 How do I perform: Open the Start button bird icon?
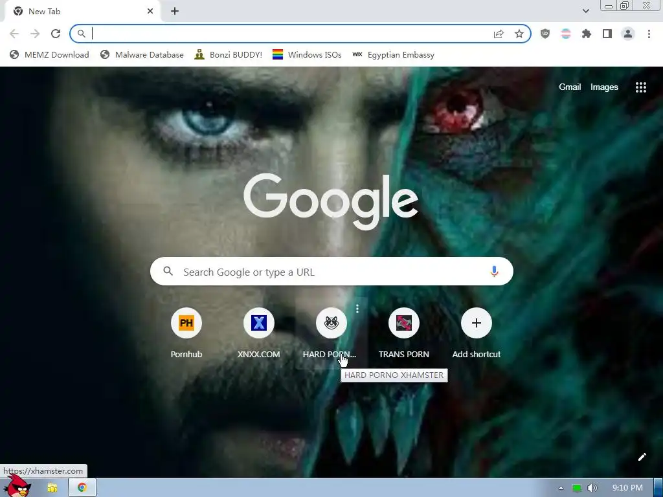click(x=17, y=487)
